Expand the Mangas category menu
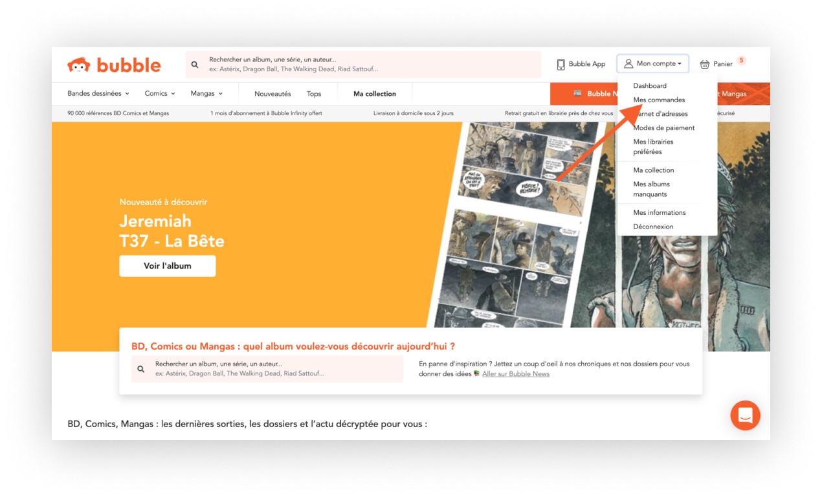Image resolution: width=822 pixels, height=497 pixels. click(206, 94)
